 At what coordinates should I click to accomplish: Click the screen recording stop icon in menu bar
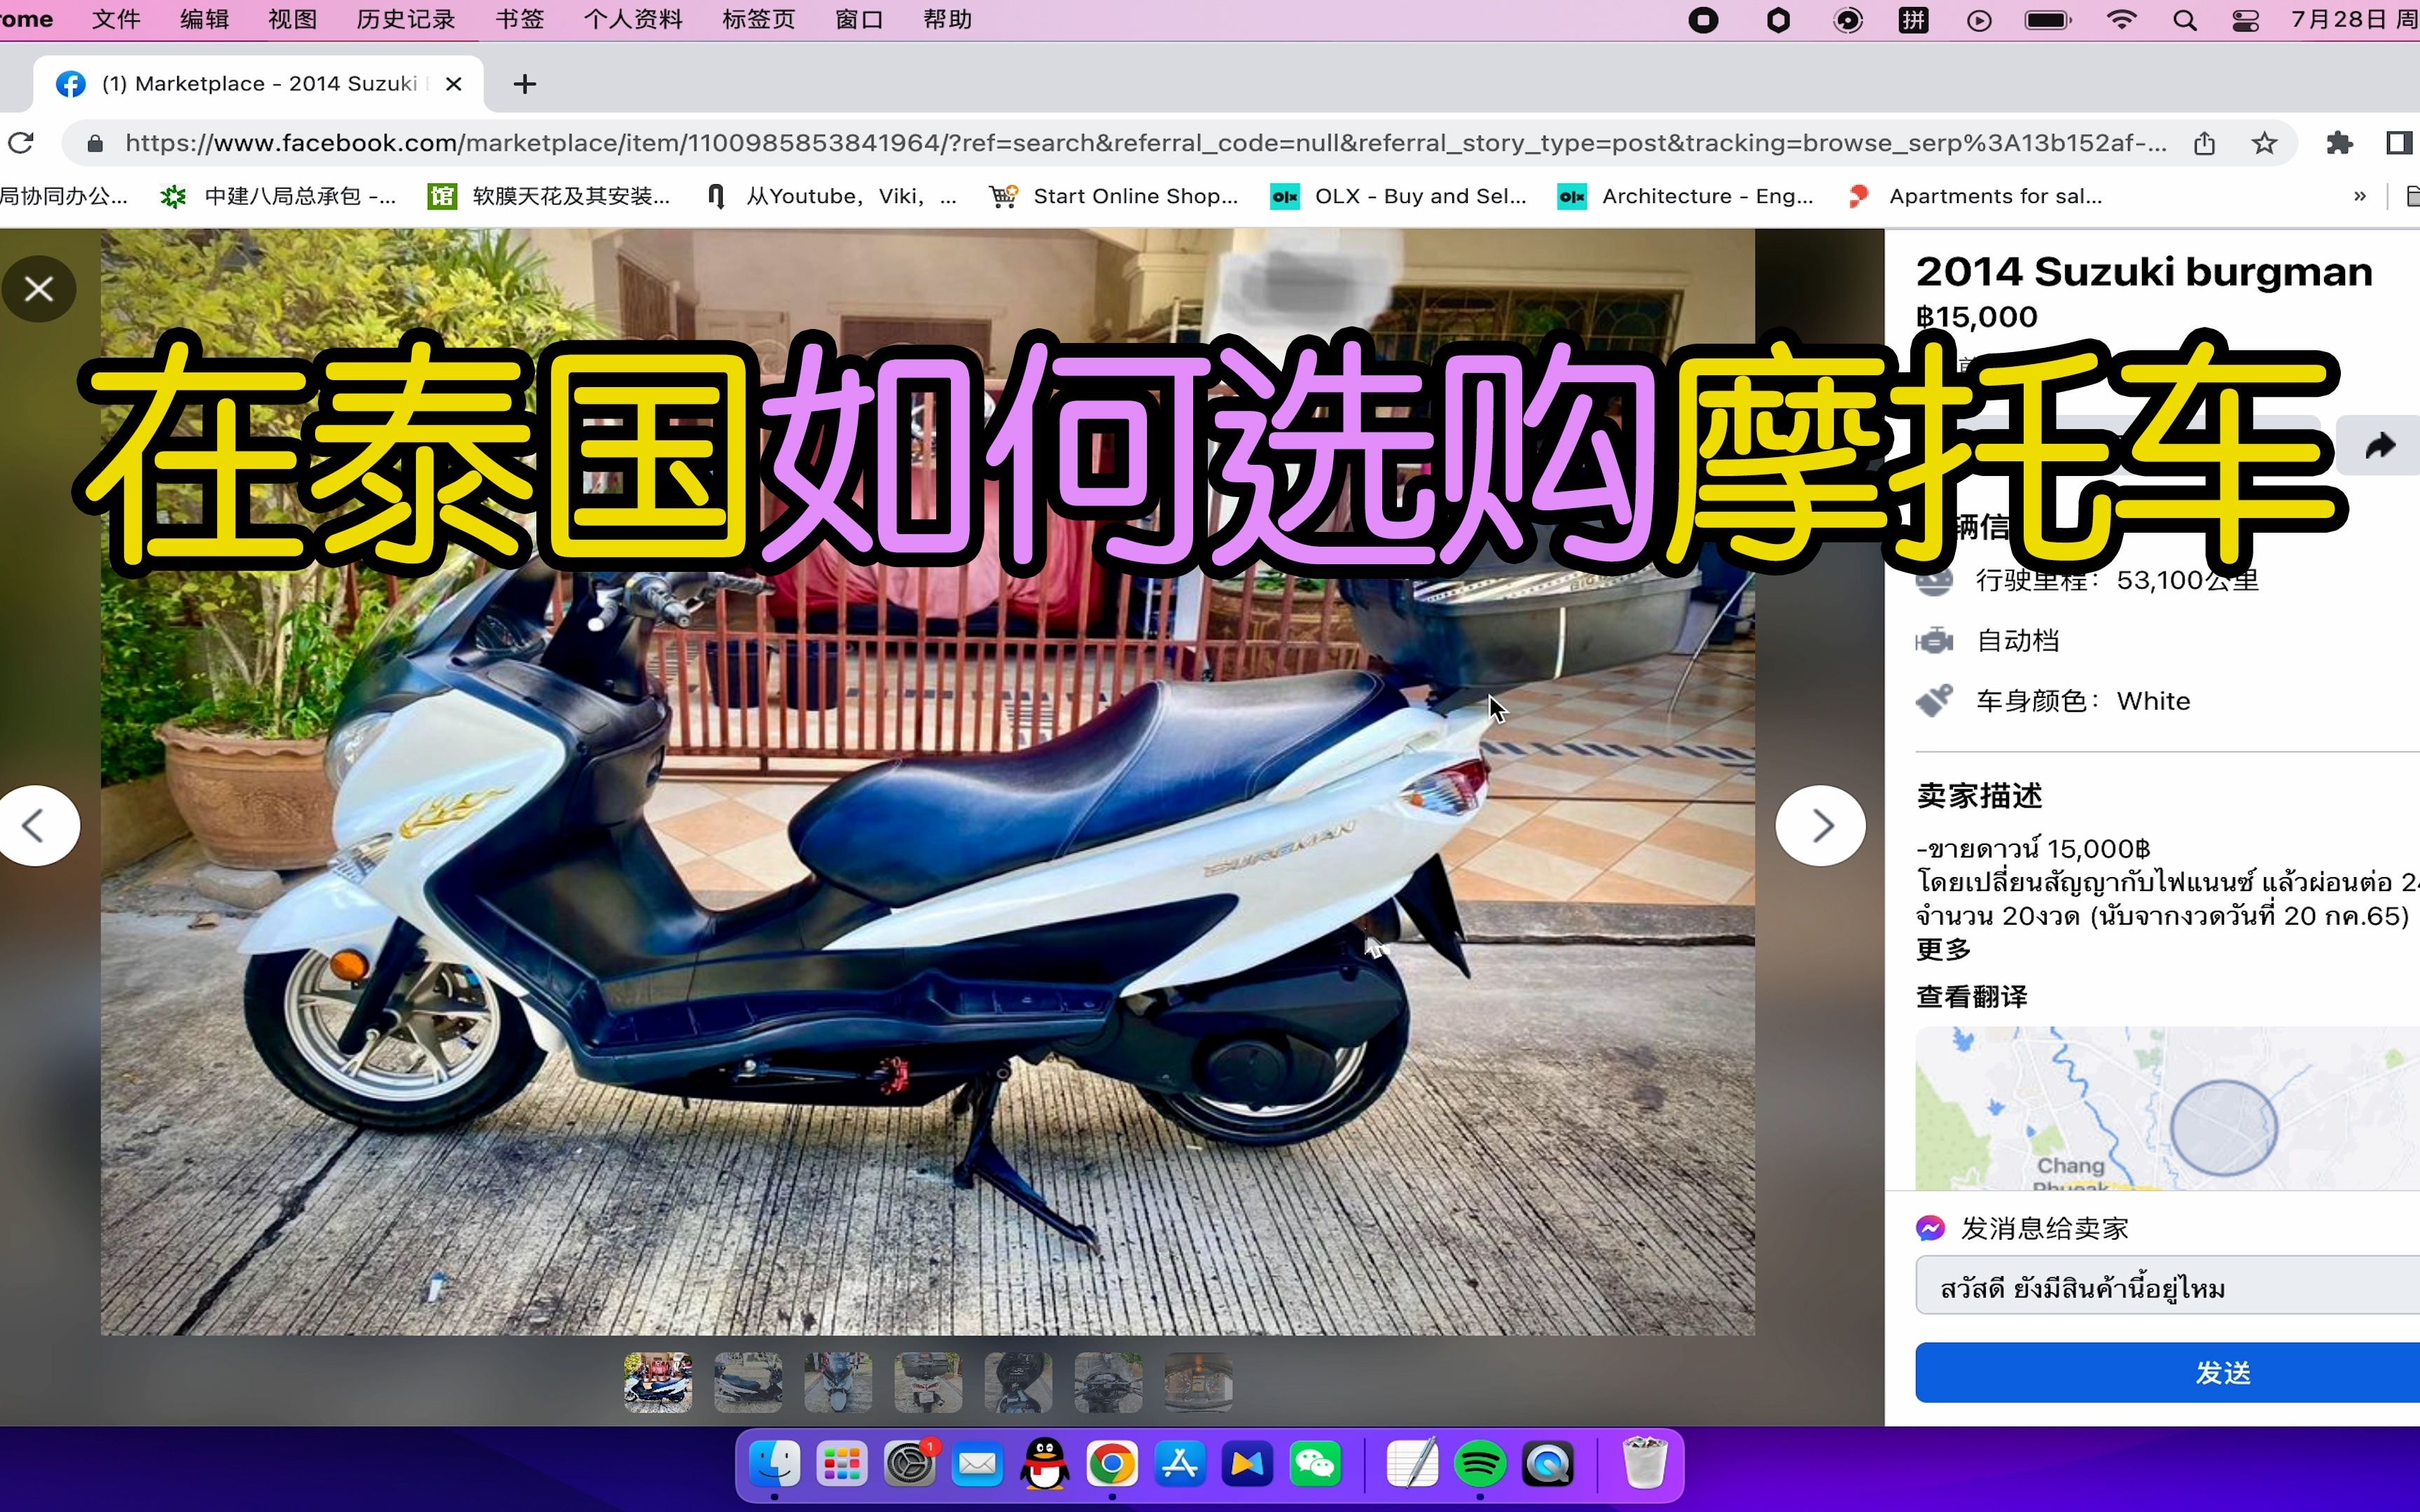(1702, 20)
